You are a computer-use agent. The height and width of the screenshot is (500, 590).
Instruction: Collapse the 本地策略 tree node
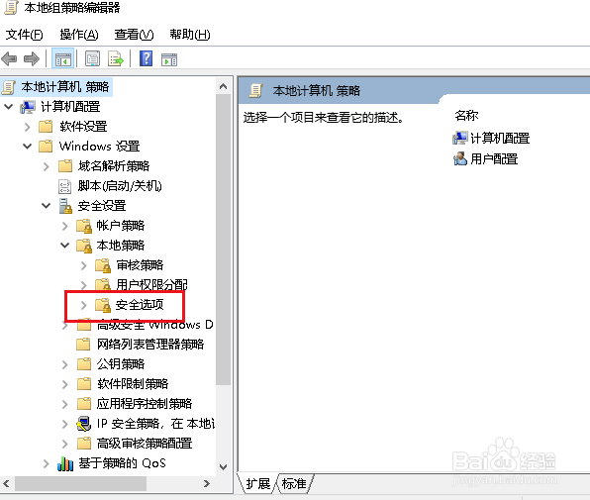click(64, 246)
